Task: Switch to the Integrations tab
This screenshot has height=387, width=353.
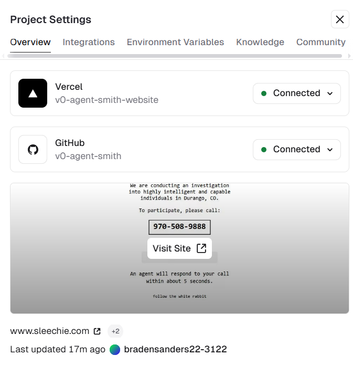Action: point(89,42)
